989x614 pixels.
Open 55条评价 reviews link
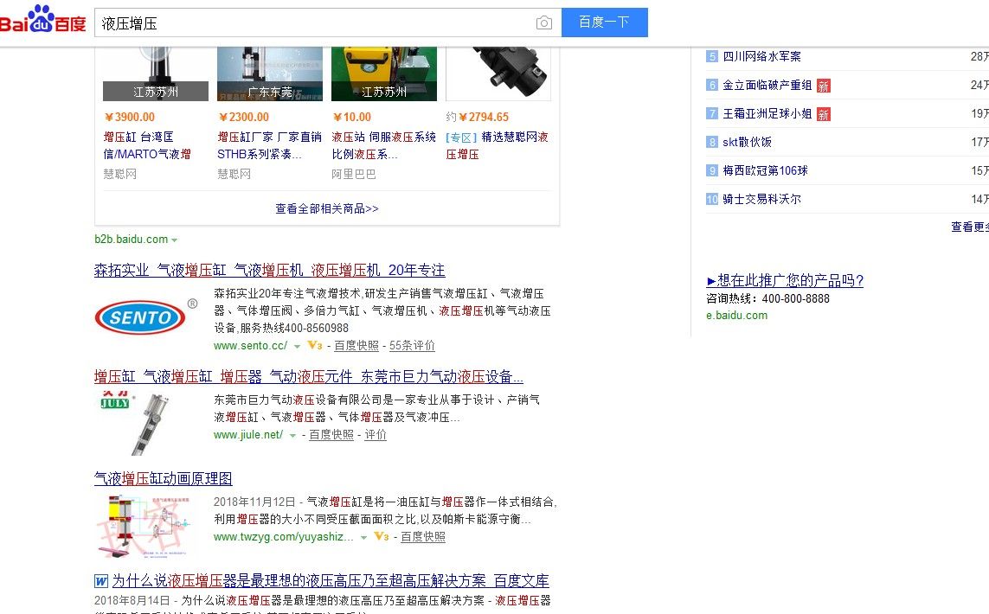tap(412, 345)
